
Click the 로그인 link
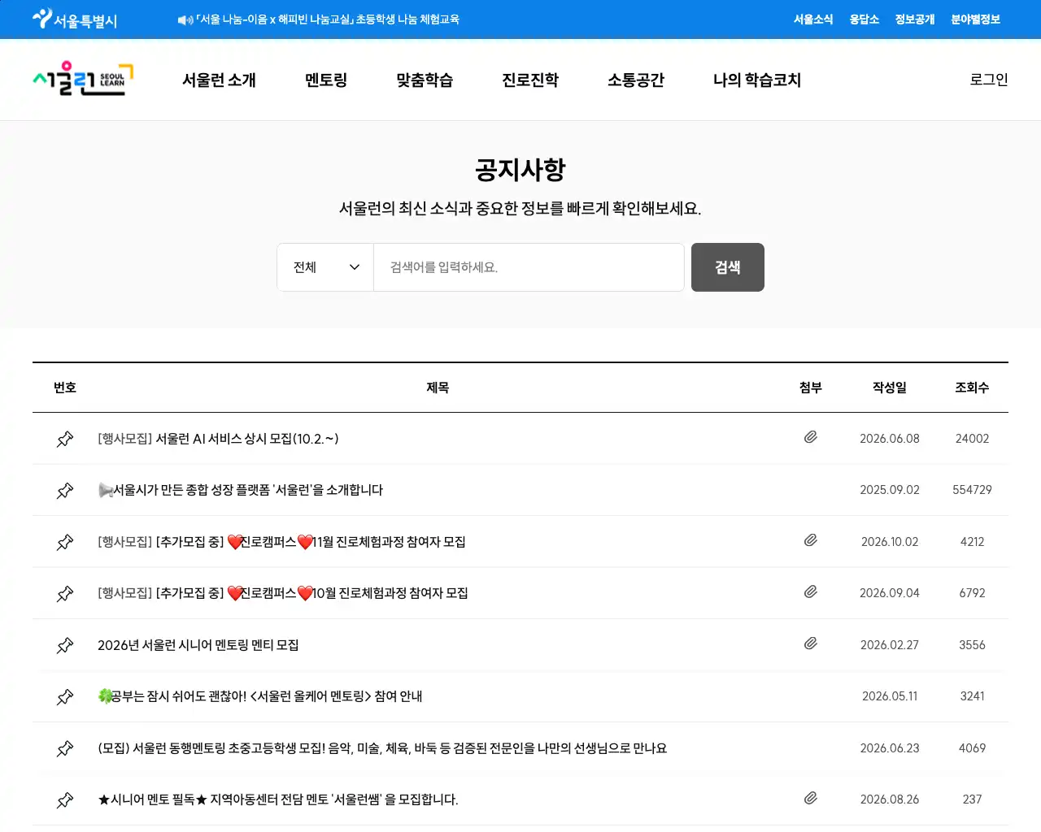(989, 80)
